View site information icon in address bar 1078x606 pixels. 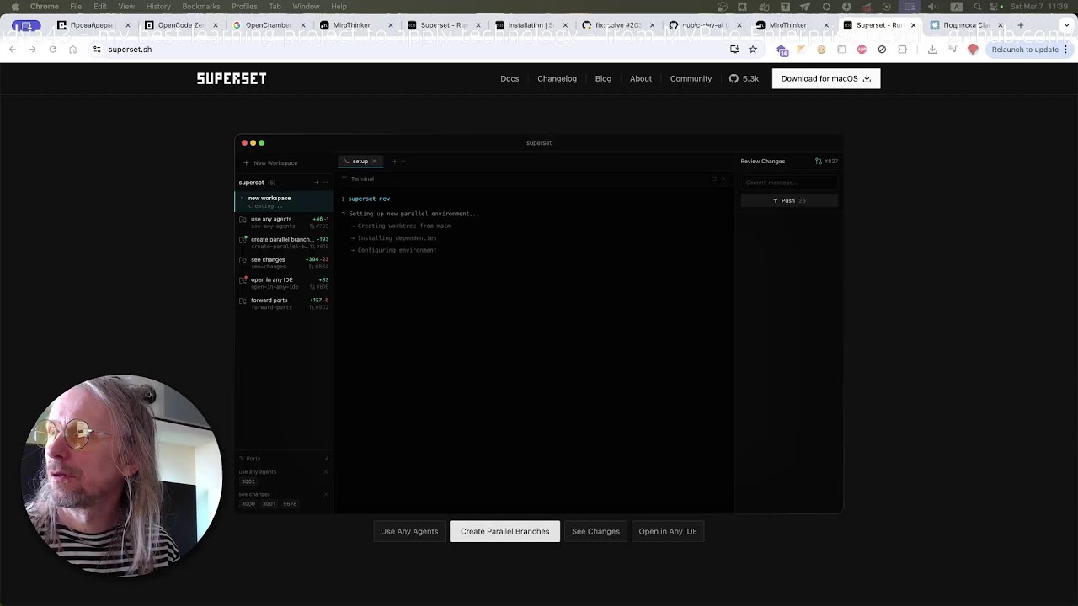click(x=97, y=50)
